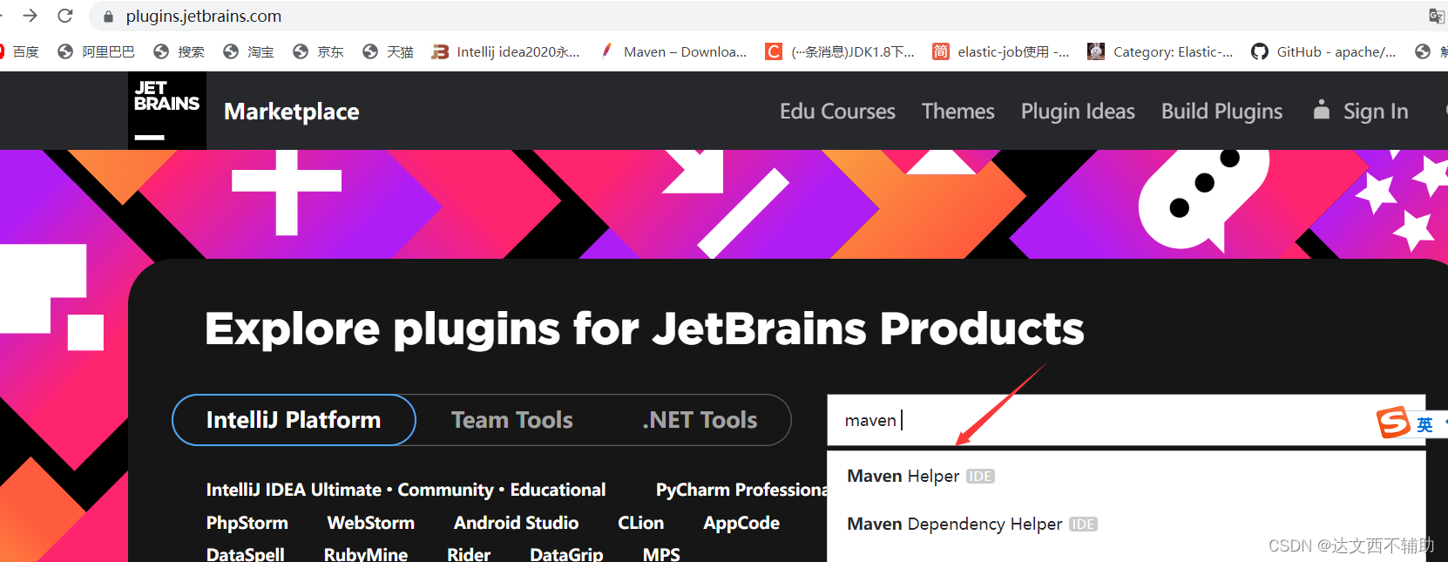Open the DataSpell product link

[x=245, y=553]
